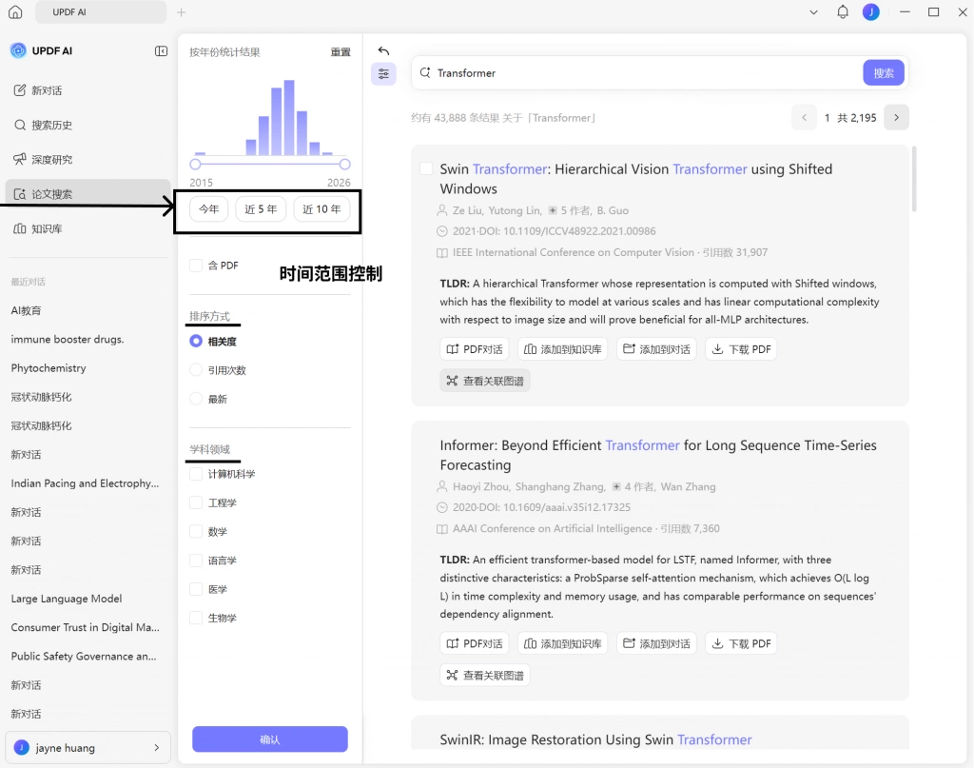Image resolution: width=974 pixels, height=768 pixels.
Task: Open the user avatar J icon
Action: pos(871,11)
